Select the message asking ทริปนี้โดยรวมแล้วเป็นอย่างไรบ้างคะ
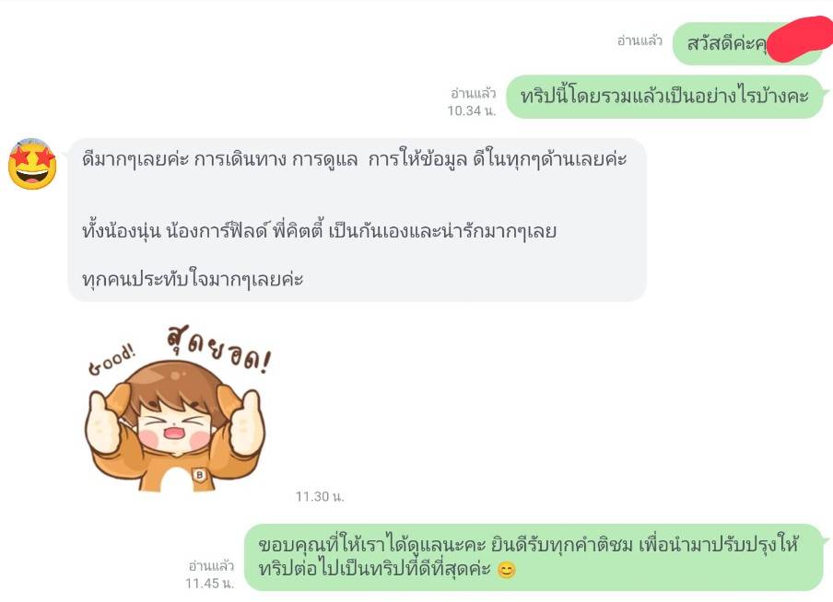 pos(664,97)
